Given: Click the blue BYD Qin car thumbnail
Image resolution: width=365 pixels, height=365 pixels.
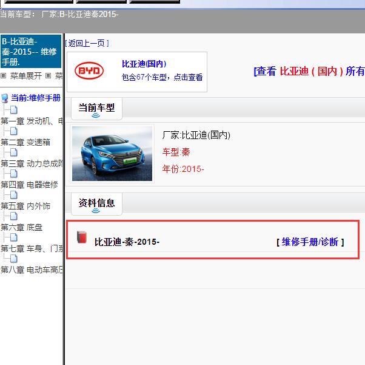Looking at the screenshot, I should tap(112, 154).
